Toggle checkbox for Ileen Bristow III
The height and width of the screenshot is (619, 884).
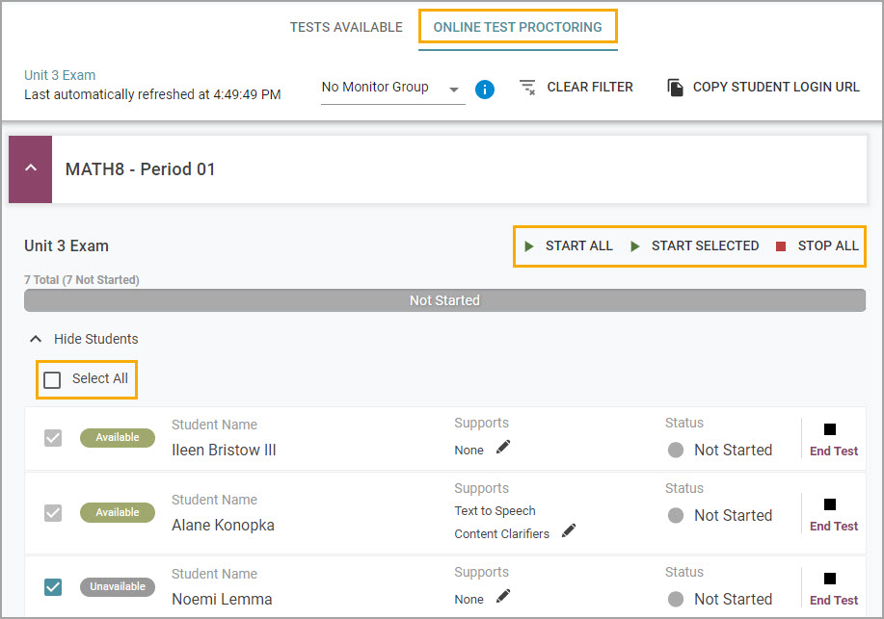pyautogui.click(x=53, y=438)
